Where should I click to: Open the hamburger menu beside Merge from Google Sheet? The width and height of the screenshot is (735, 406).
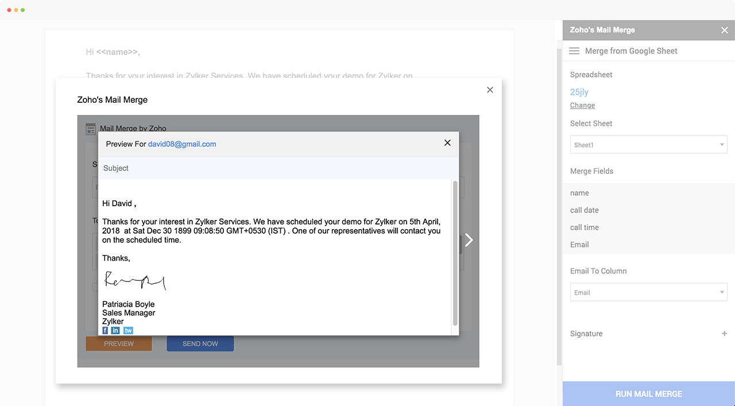[574, 51]
